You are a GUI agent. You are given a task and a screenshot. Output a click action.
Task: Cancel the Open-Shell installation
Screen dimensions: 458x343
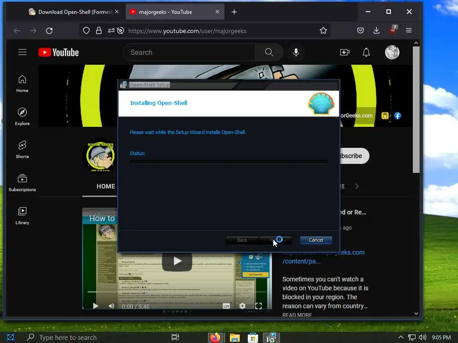click(x=316, y=240)
